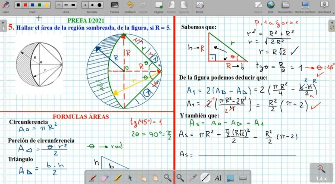Pick the red pen color swatch
The image size is (335, 184).
tap(25, 5)
